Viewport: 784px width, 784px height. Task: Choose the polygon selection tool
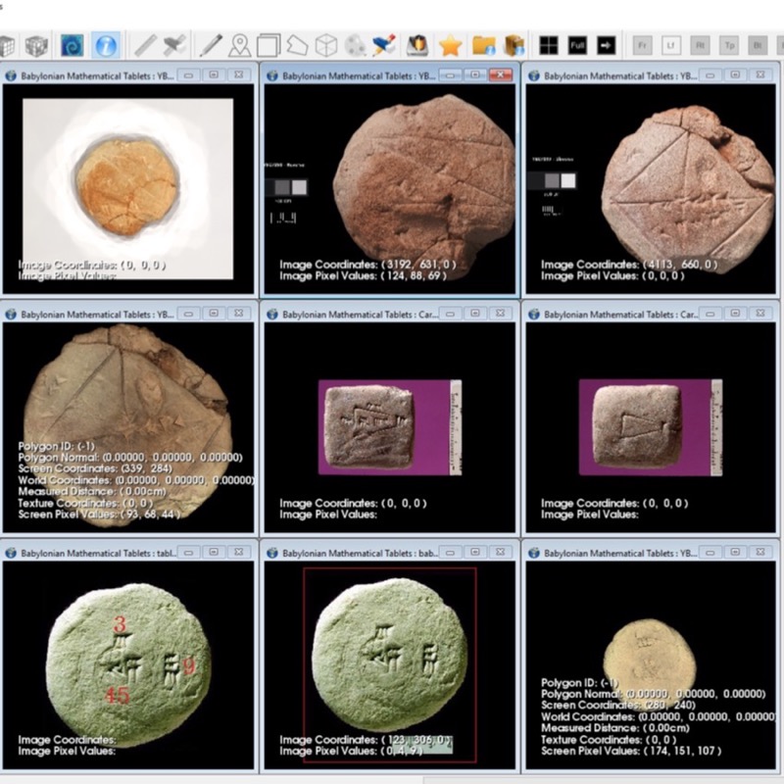point(297,45)
